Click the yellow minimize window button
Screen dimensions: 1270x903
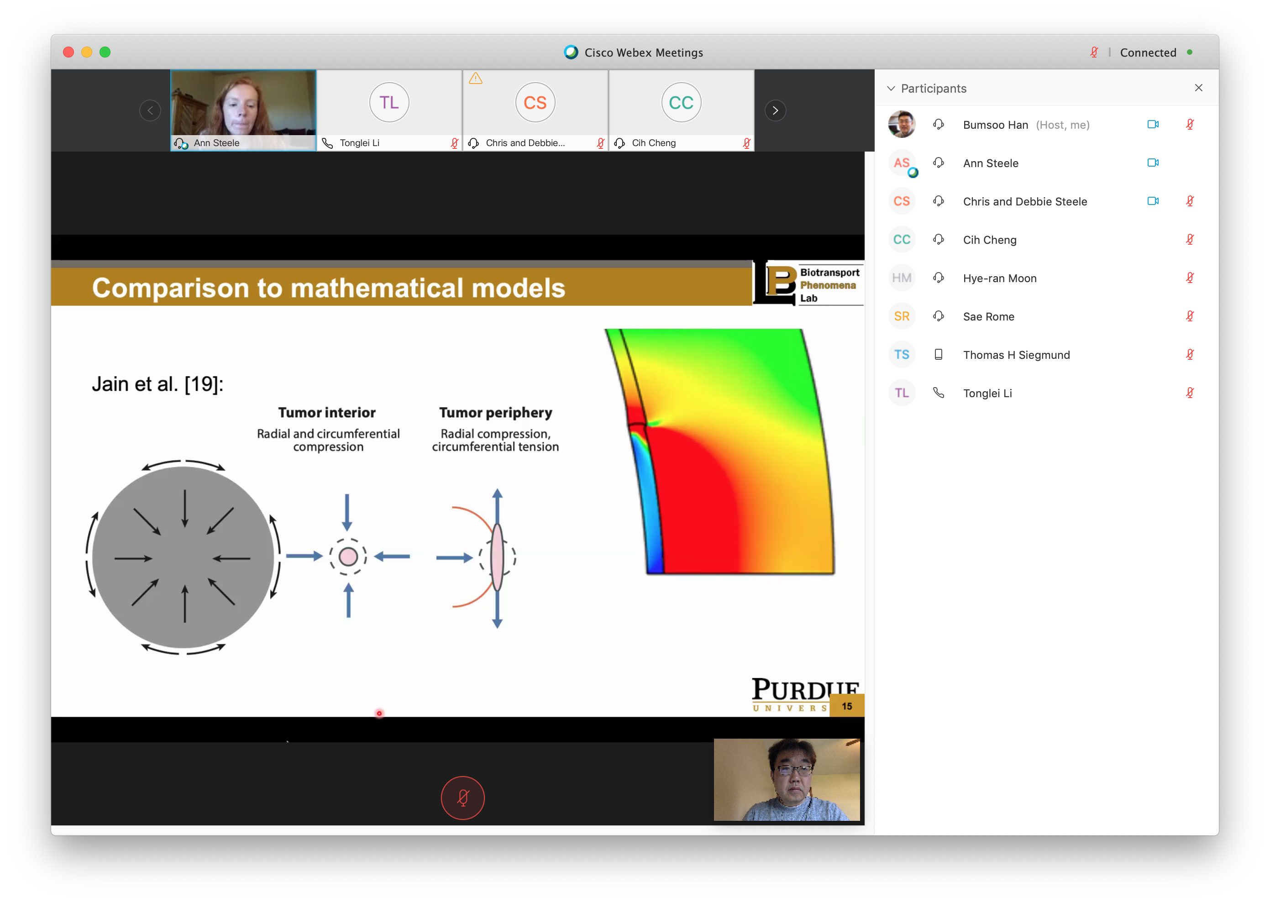click(x=86, y=52)
